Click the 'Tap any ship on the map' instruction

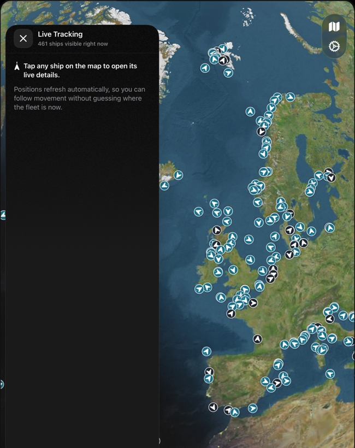(x=80, y=70)
